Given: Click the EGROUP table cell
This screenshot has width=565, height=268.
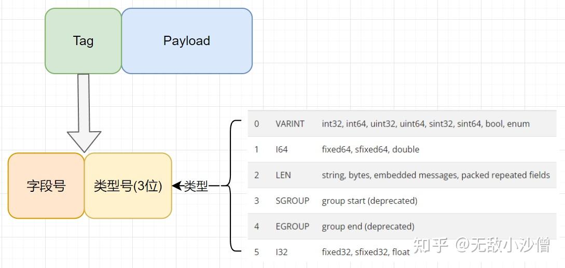Looking at the screenshot, I should (x=292, y=227).
